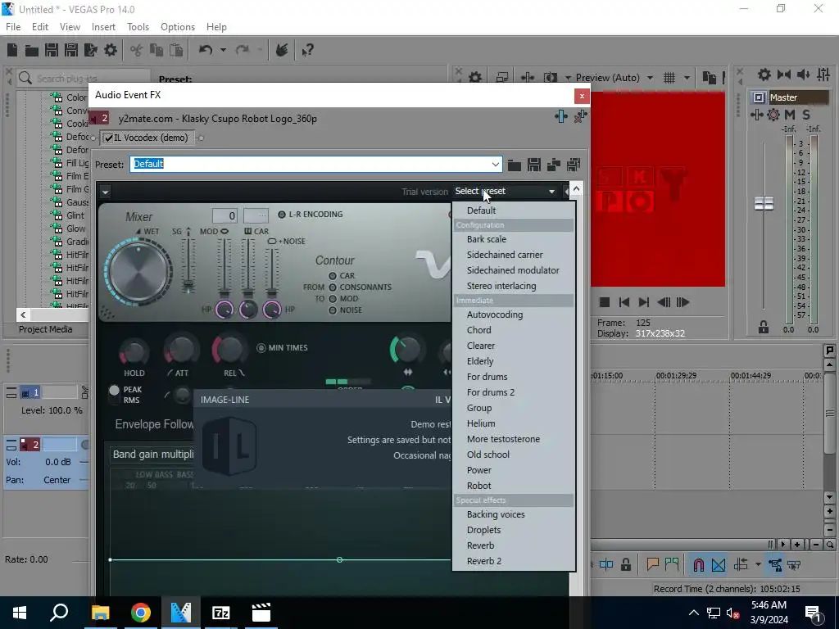Open the File menu

(x=13, y=27)
